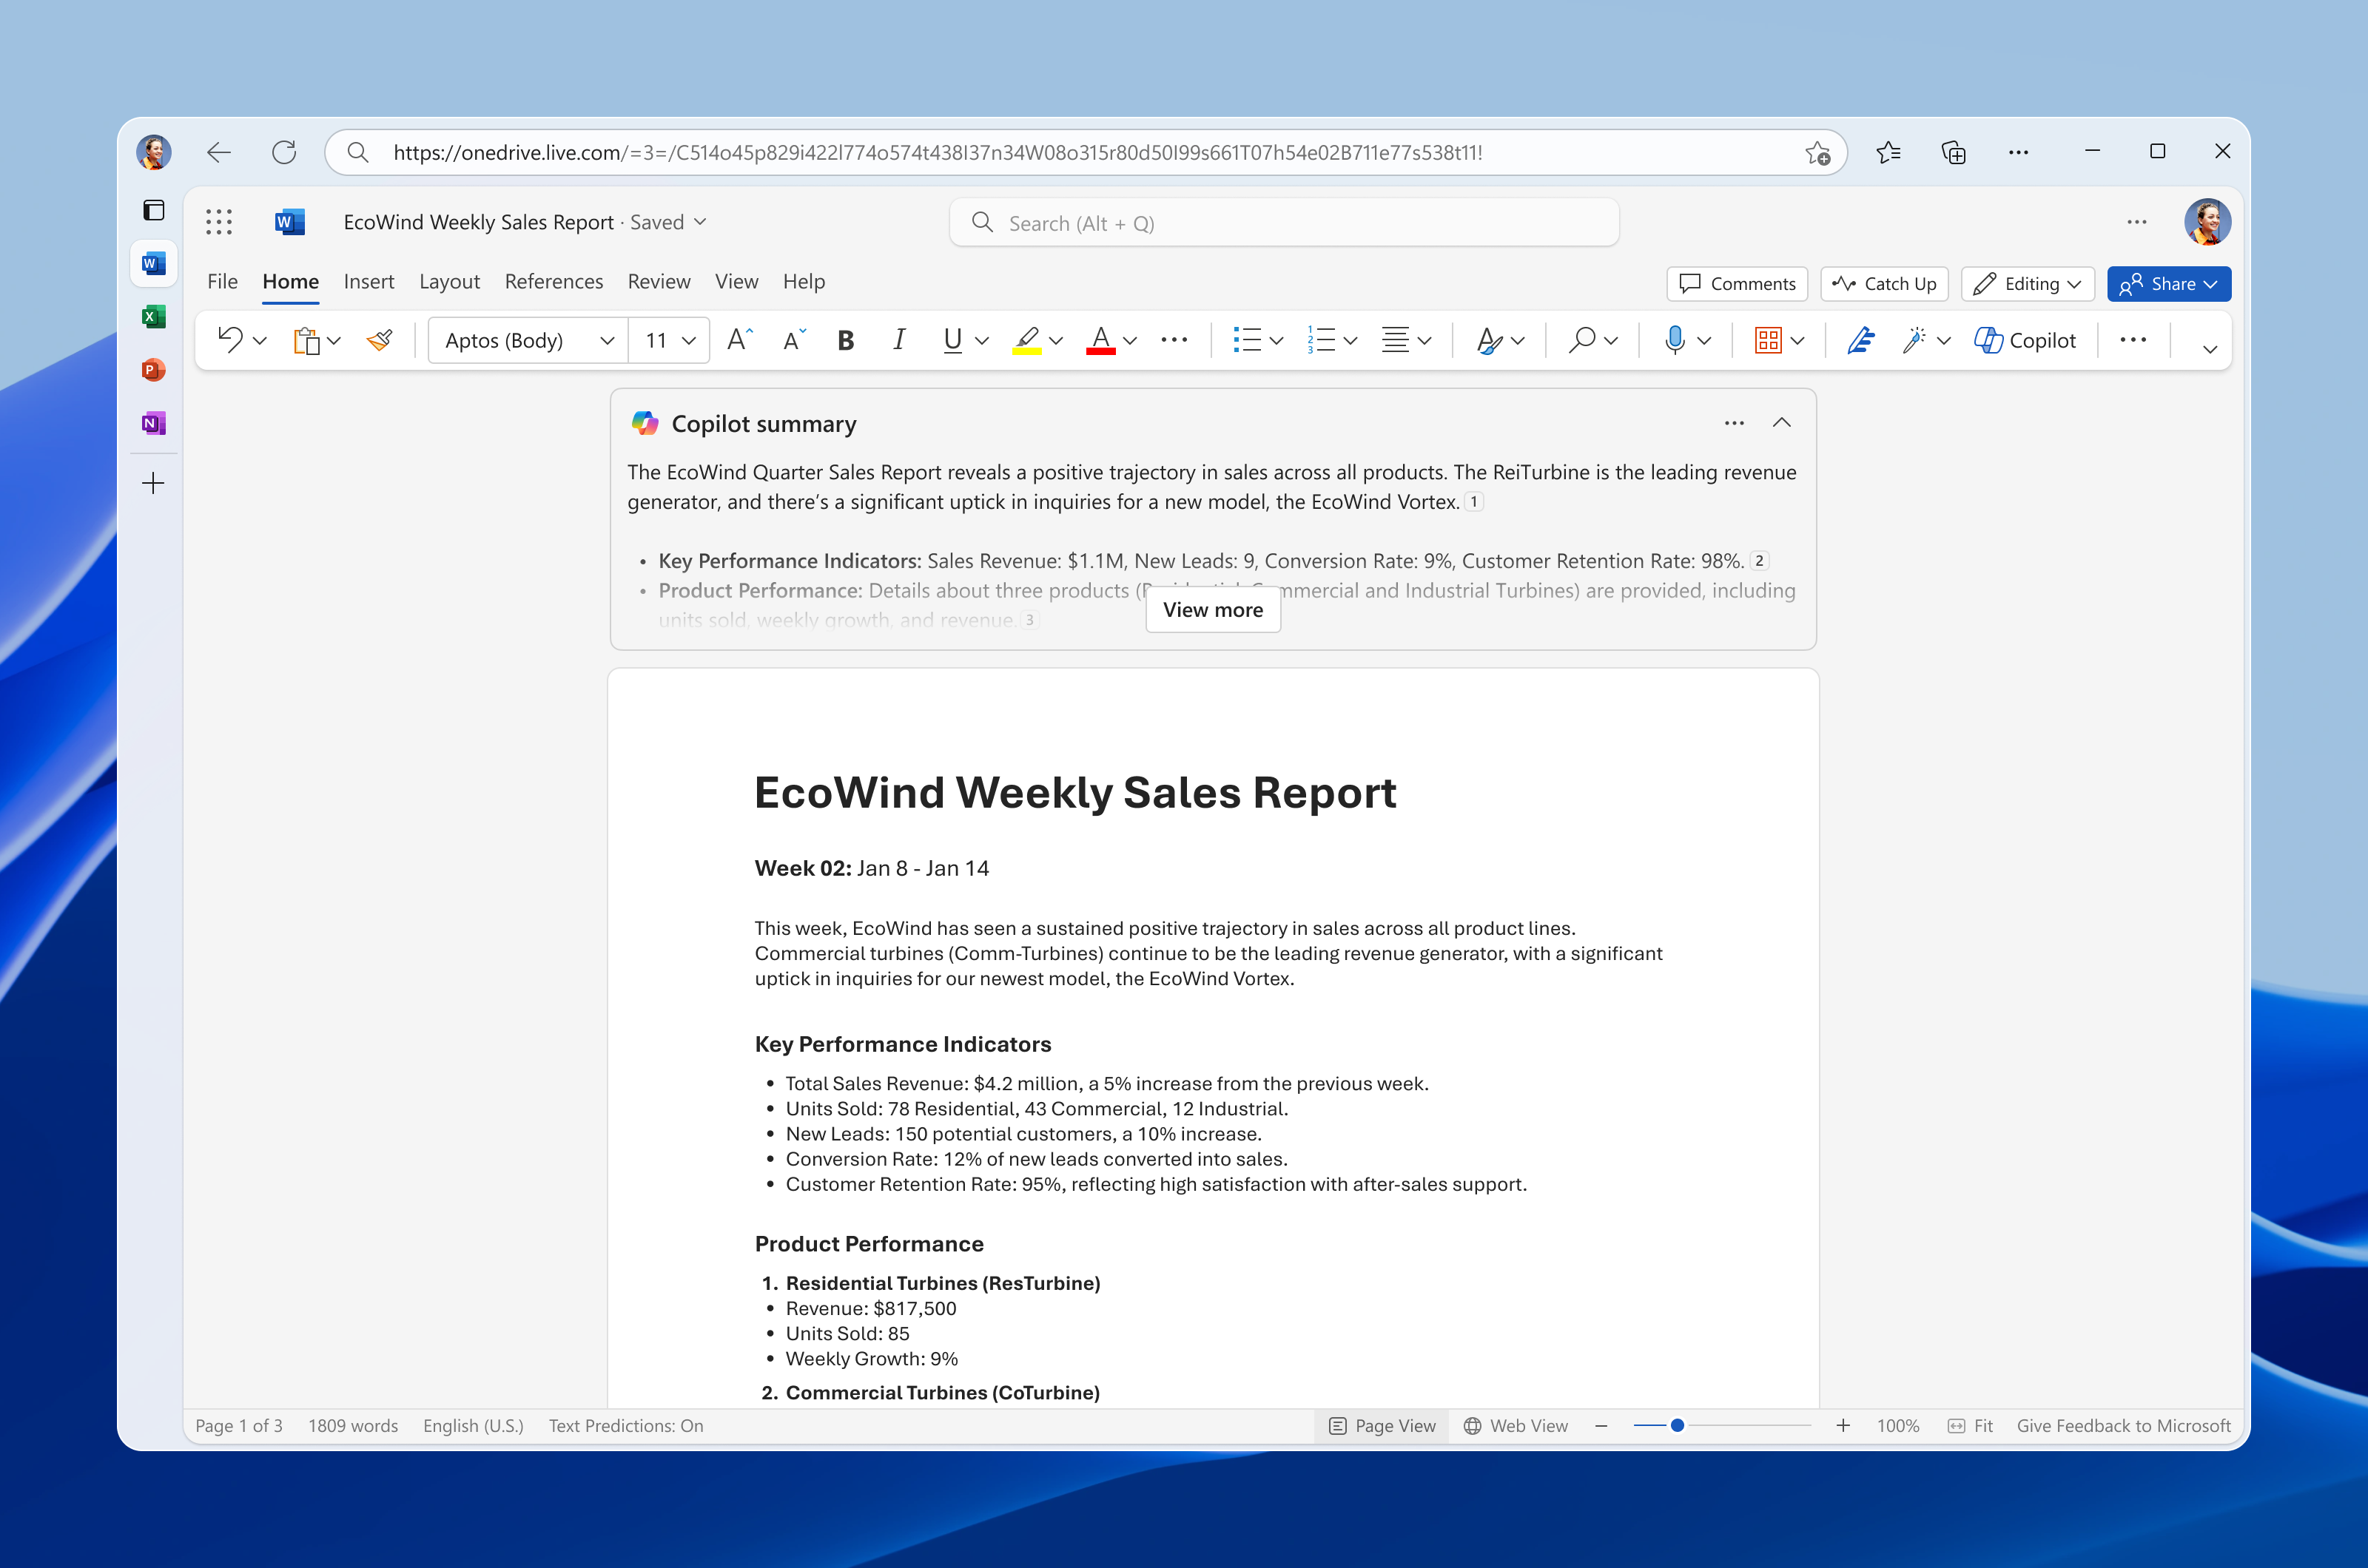Increase font size with grow icon
This screenshot has height=1568, width=2368.
(739, 340)
